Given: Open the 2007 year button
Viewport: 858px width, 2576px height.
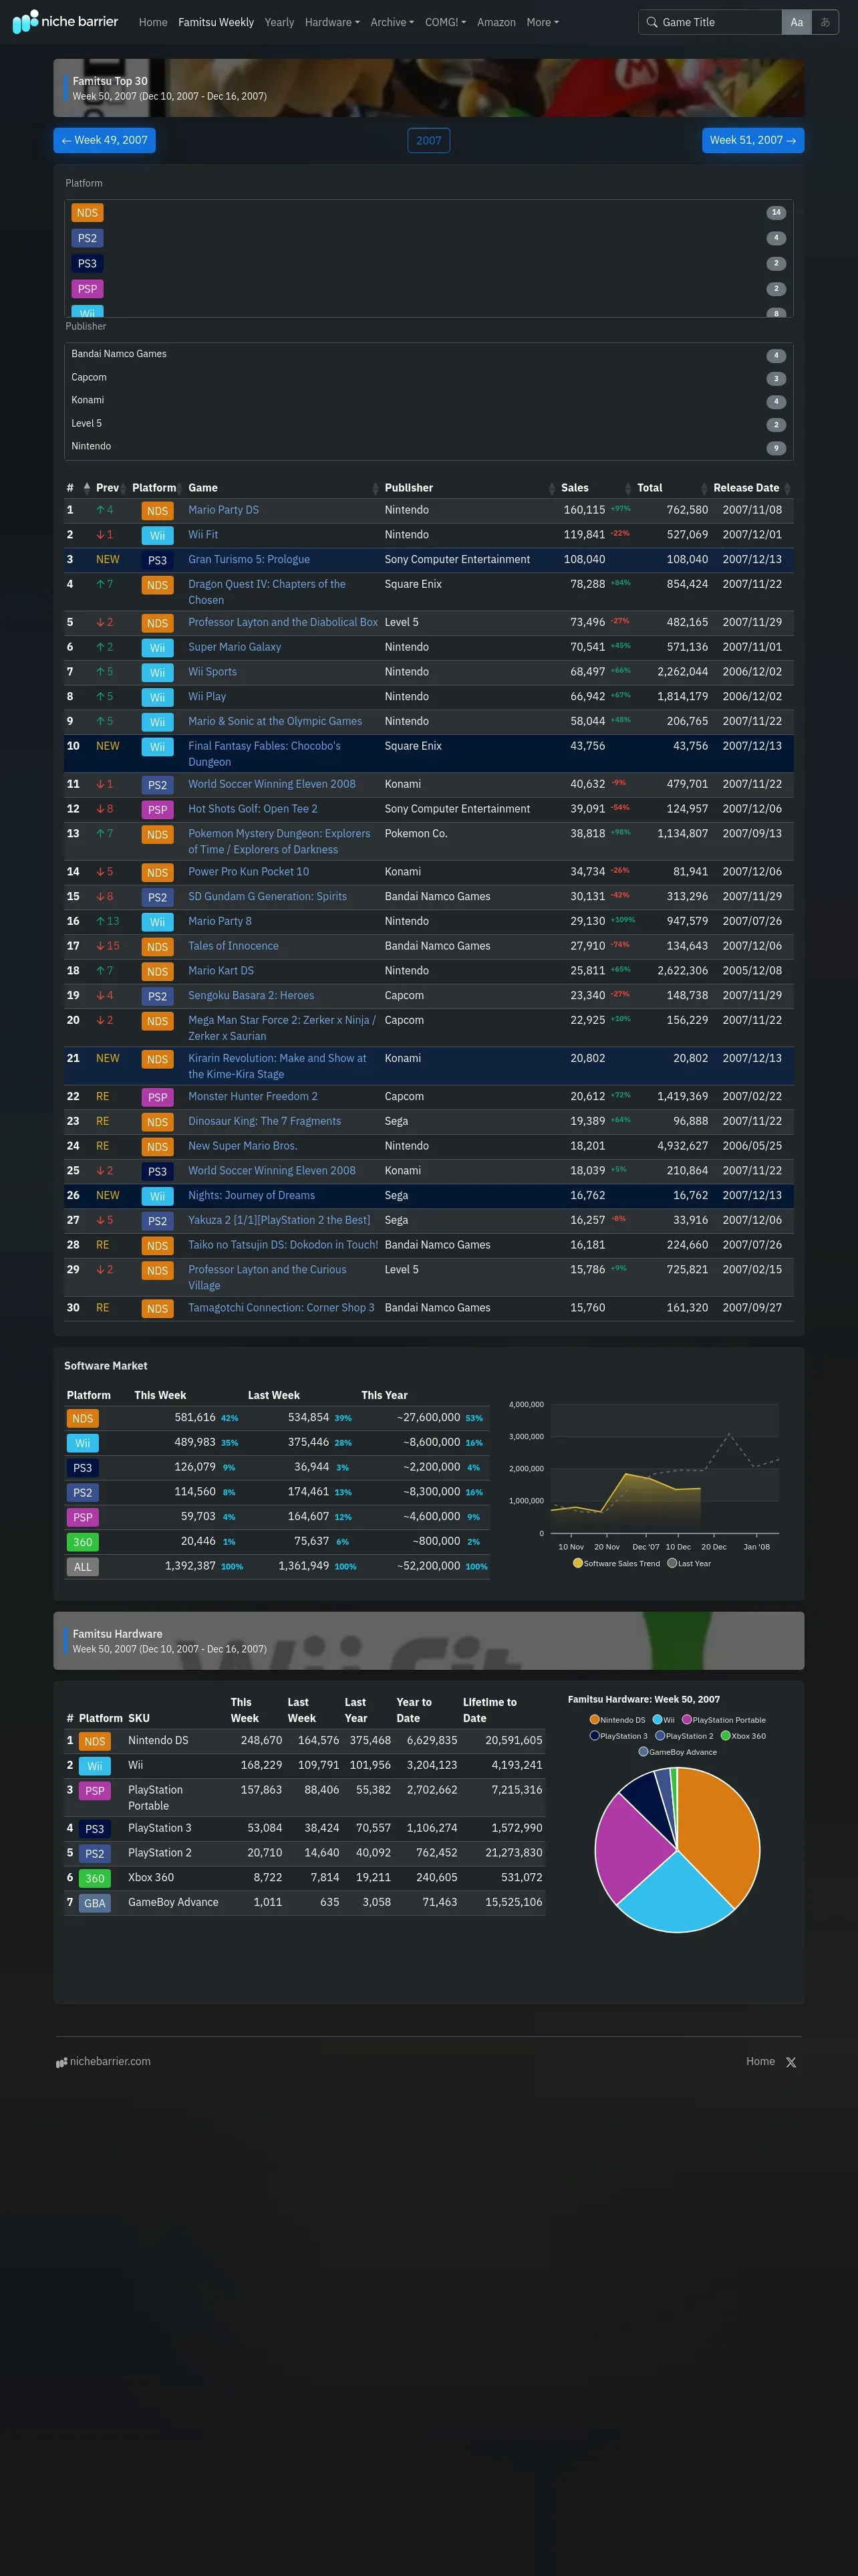Looking at the screenshot, I should [428, 140].
